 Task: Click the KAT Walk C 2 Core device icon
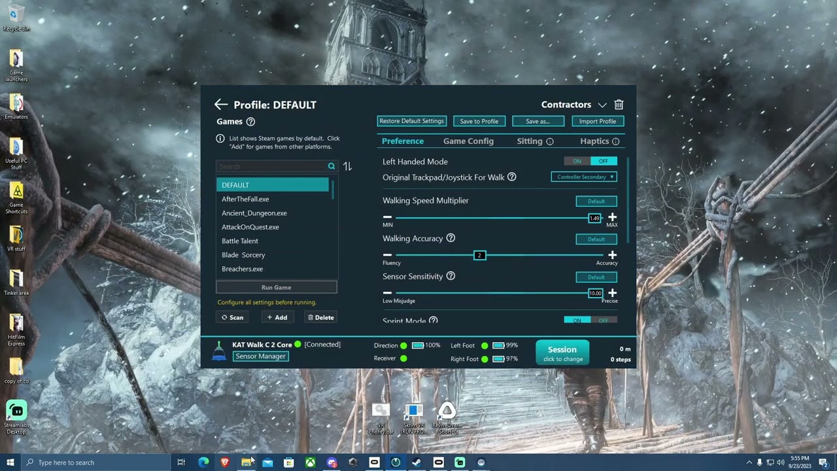pyautogui.click(x=219, y=351)
